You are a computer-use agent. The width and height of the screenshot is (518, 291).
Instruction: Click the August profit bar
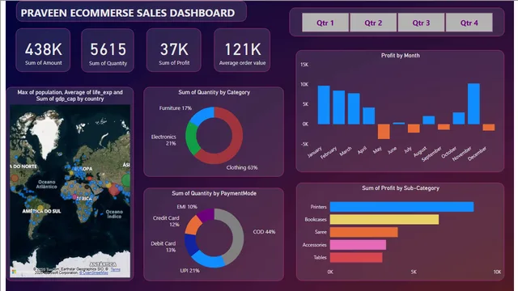click(429, 120)
